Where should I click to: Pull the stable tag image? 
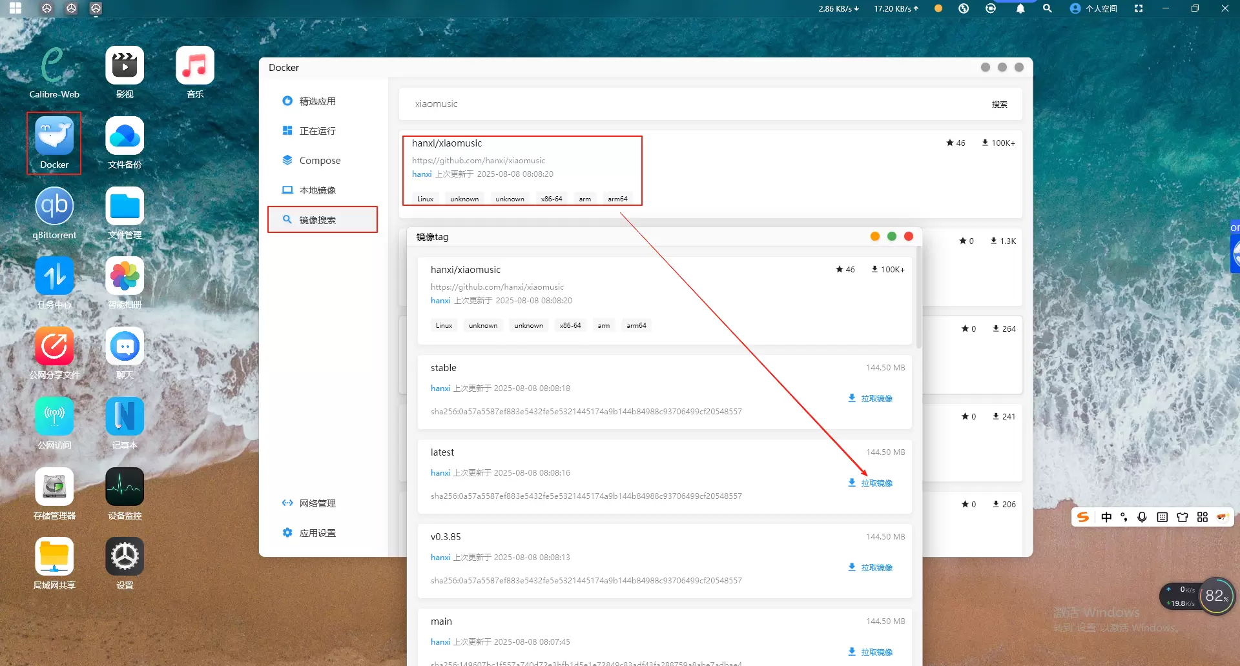click(870, 398)
